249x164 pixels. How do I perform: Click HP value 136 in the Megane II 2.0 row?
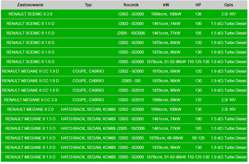(198, 109)
